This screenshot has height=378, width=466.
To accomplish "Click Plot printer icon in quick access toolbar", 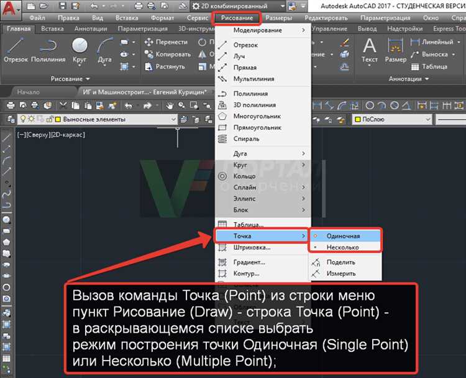I will [138, 6].
